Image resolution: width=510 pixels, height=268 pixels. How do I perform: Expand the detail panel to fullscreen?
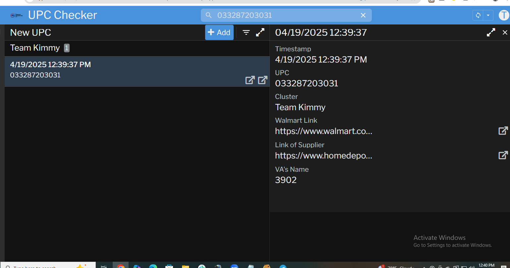point(491,32)
